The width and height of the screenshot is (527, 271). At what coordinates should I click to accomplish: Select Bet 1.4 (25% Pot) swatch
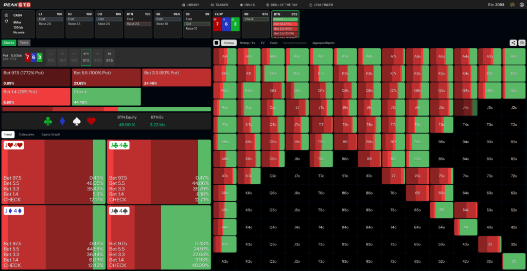tap(36, 96)
